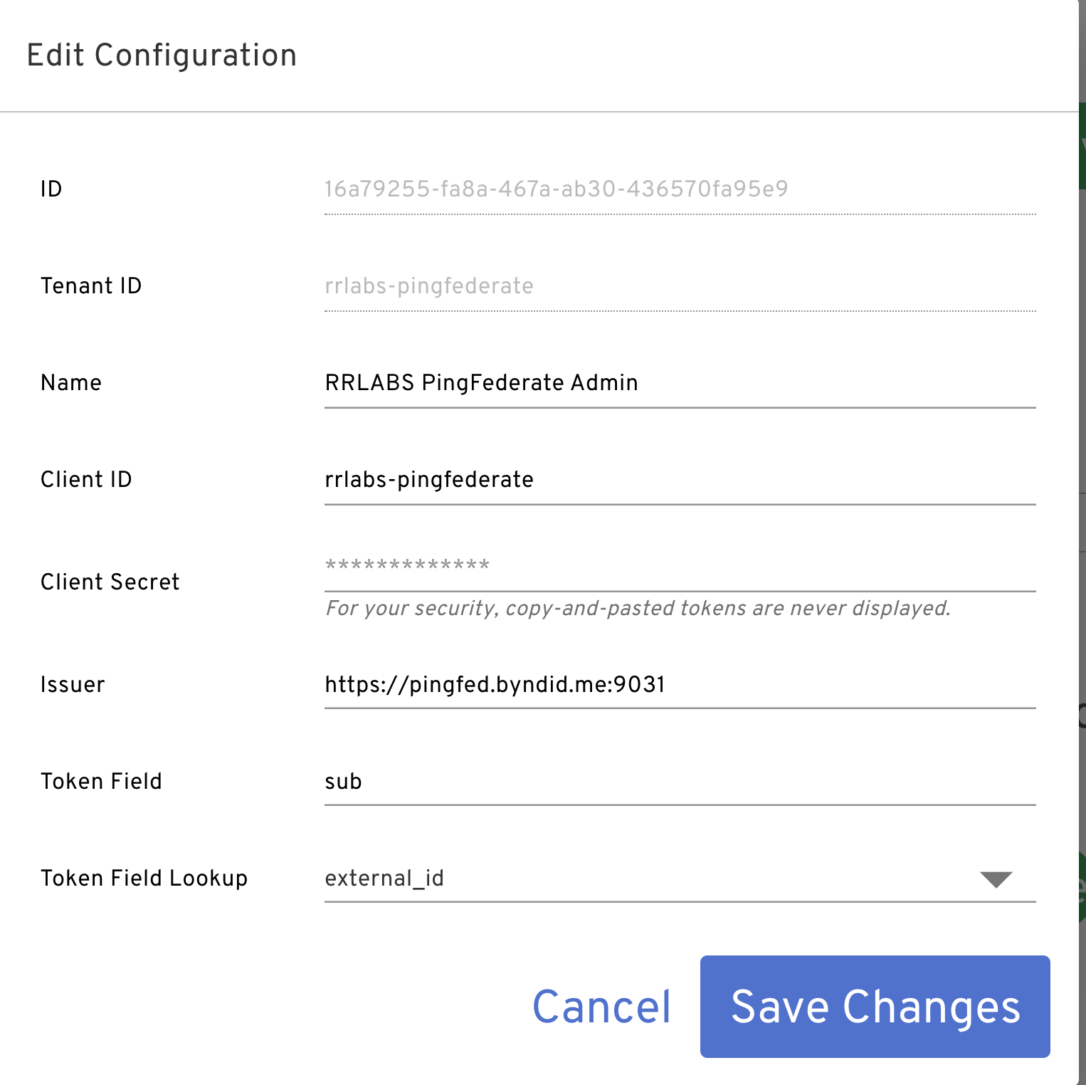Image resolution: width=1086 pixels, height=1085 pixels.
Task: Click the Token Field input containing sub
Action: [x=679, y=782]
